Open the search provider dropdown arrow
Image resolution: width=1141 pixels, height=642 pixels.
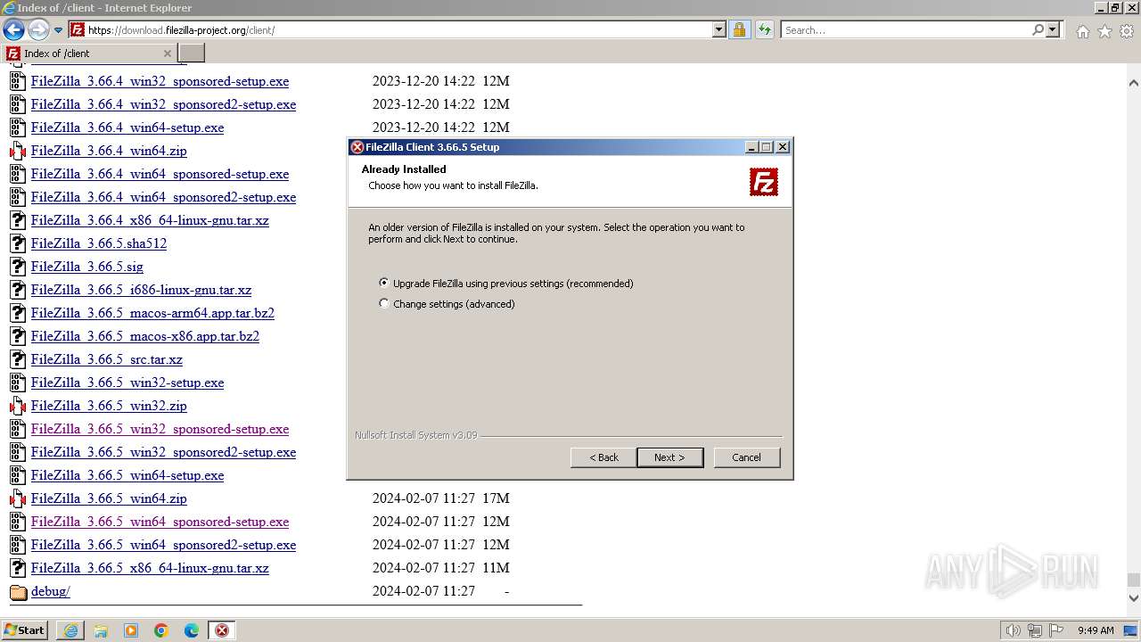click(1053, 29)
